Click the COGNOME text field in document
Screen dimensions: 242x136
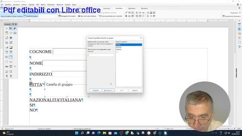(70, 52)
